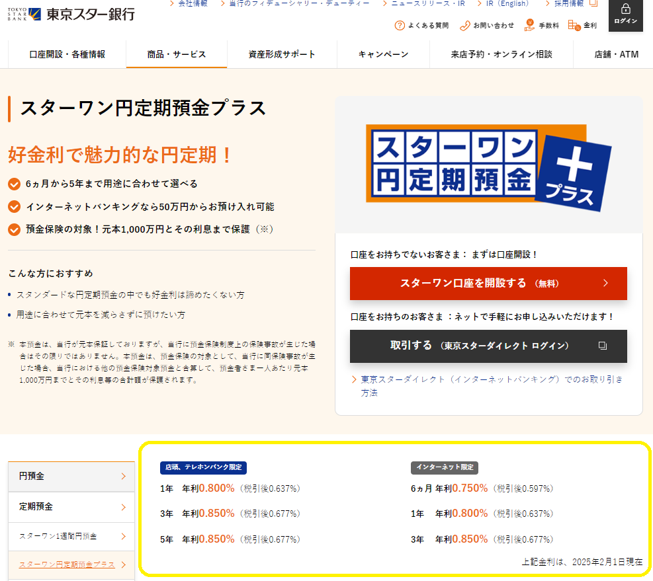
Task: Click the chevron on スターワン円定期預金プラス row
Action: pos(123,564)
